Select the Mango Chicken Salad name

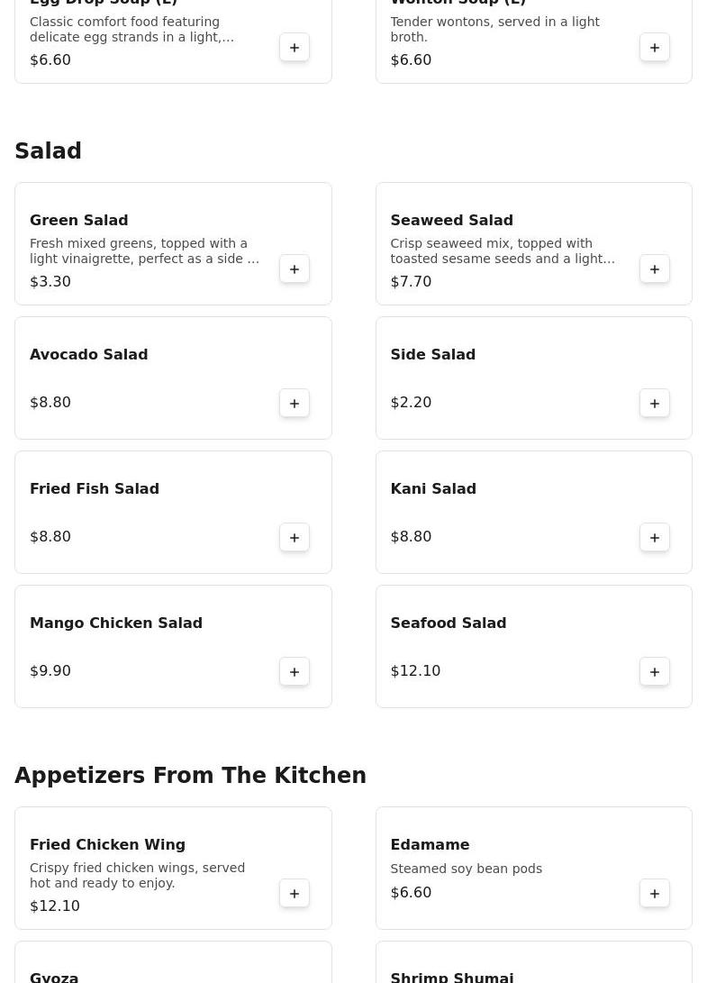tap(116, 623)
